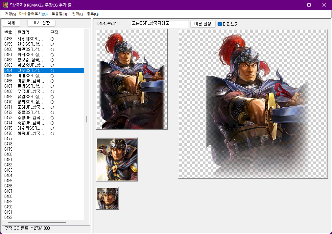
Task: Click the app icon in title bar
Action: (6, 5)
